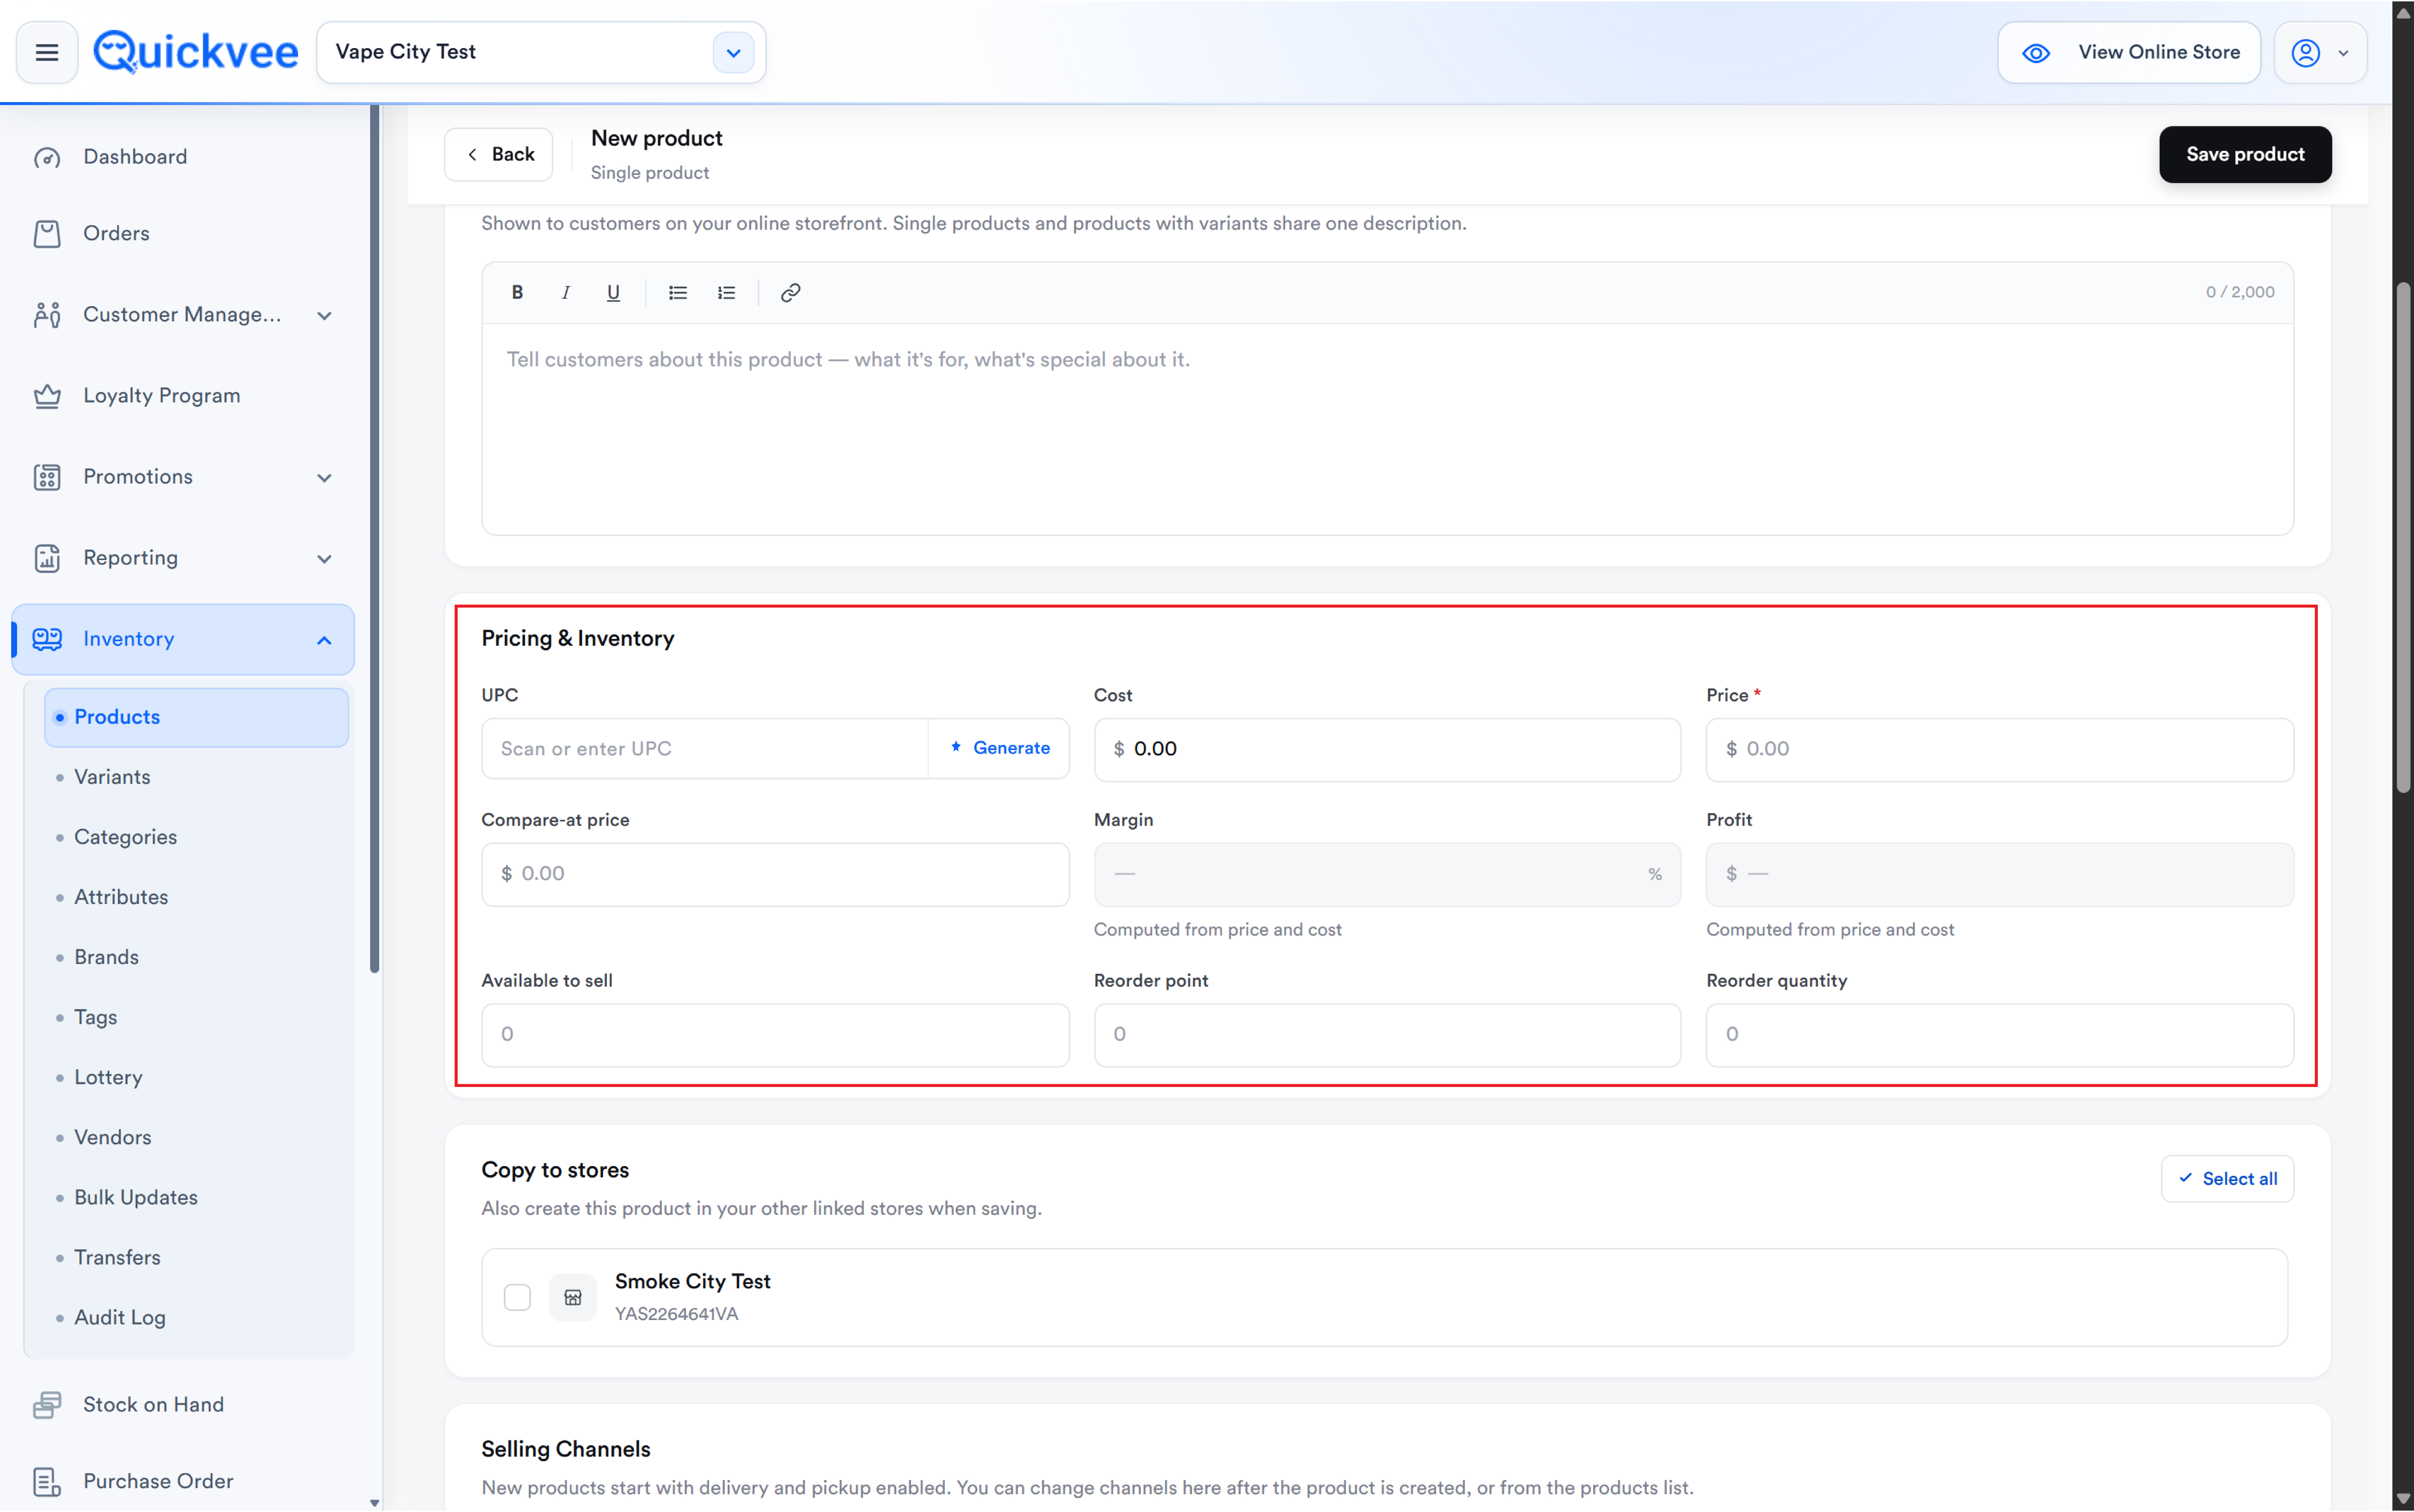The height and width of the screenshot is (1512, 2414).
Task: Click the "YAS2264641VA" store code
Action: pos(676,1314)
